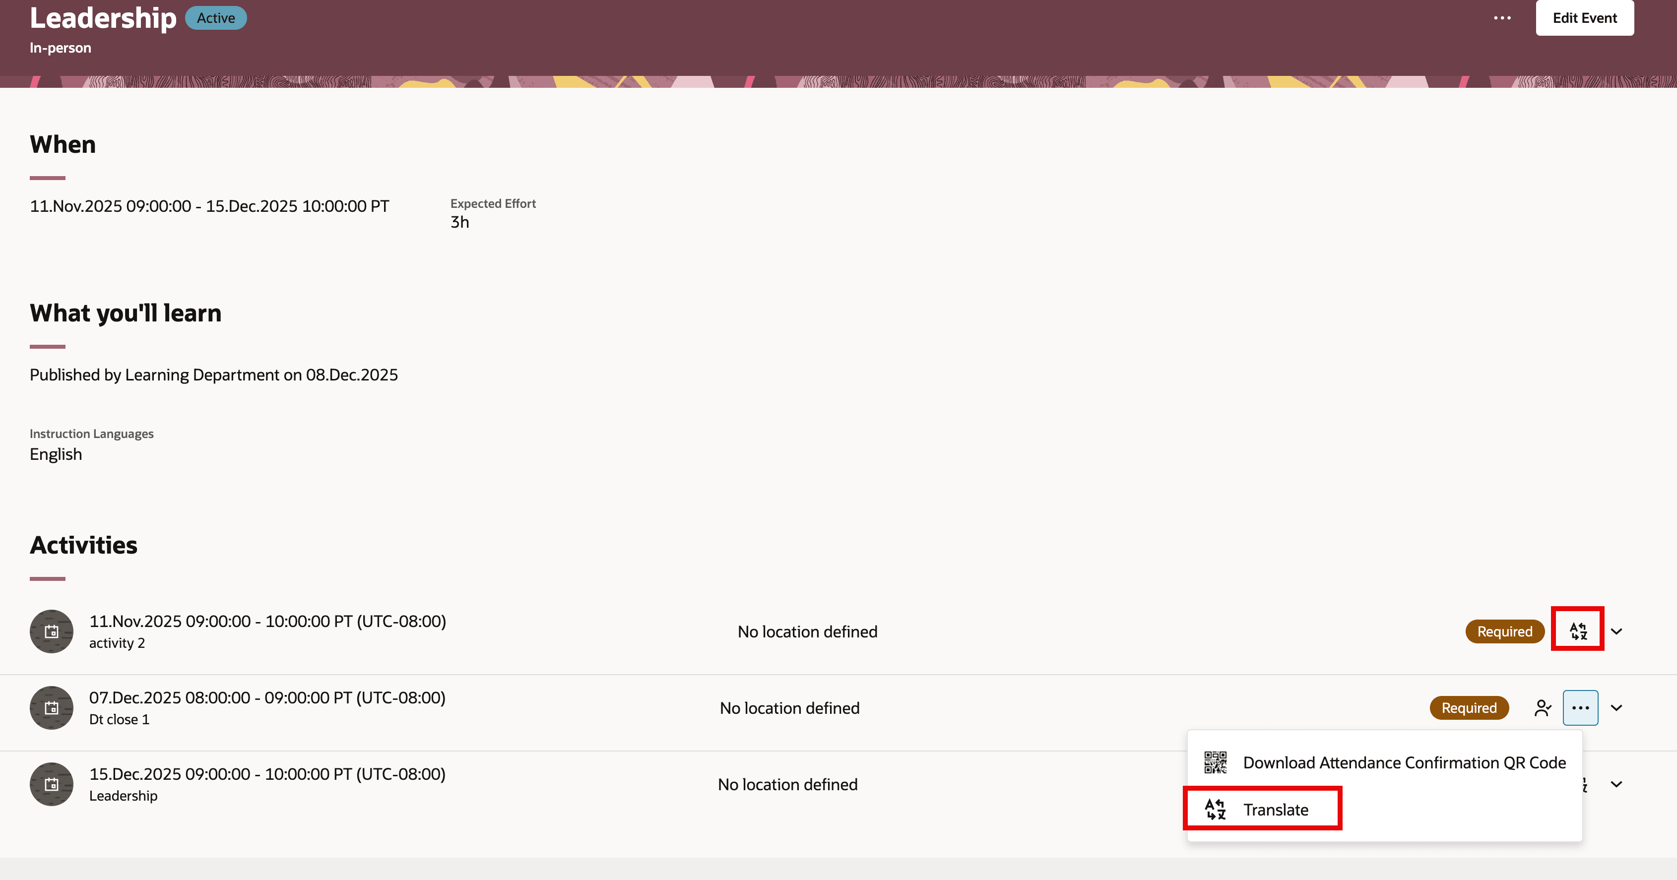
Task: Click the Required badge on activity 2
Action: click(1504, 630)
